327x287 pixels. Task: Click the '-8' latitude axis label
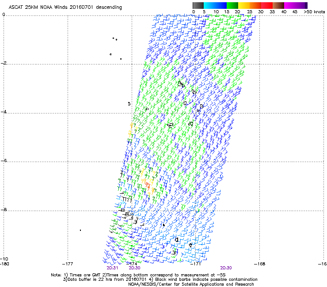tap(4, 209)
